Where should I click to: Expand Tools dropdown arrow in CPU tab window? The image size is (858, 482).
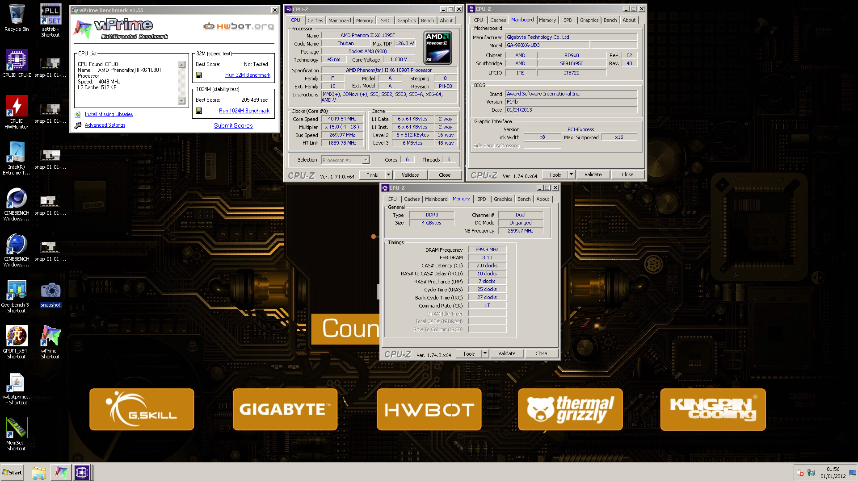(388, 175)
